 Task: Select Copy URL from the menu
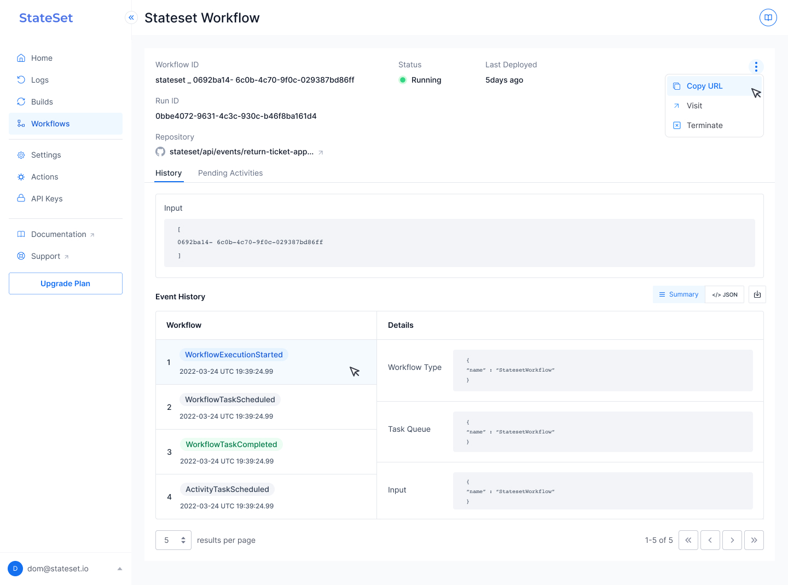714,86
